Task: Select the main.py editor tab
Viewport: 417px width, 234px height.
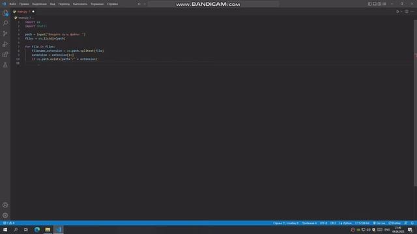Action: coord(23,12)
